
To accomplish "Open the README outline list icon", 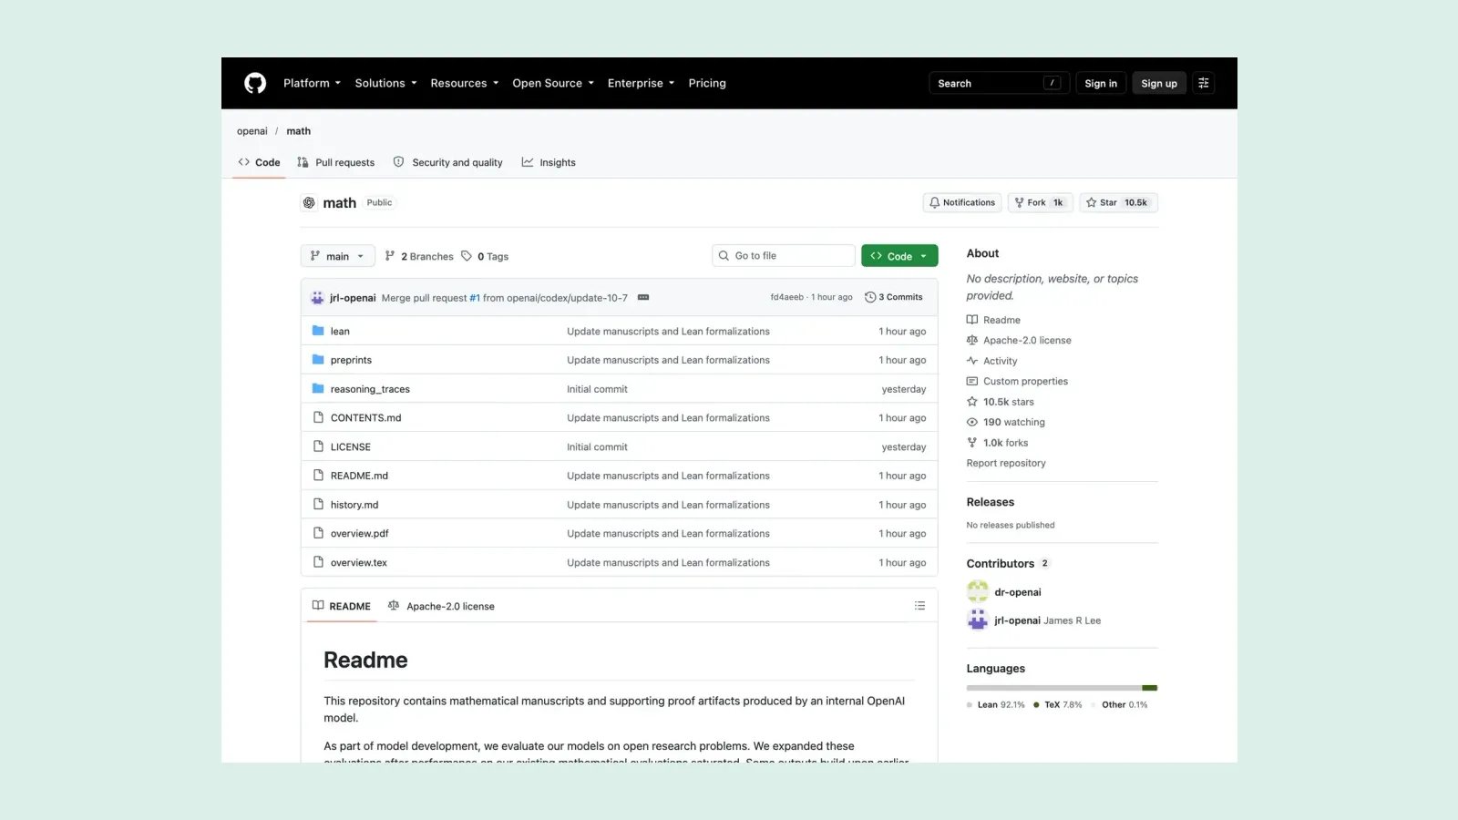I will click(x=920, y=606).
